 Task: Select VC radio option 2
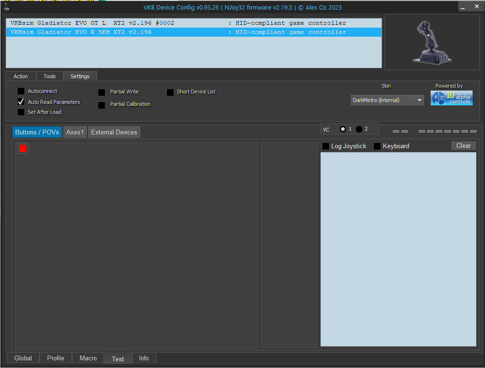[359, 129]
